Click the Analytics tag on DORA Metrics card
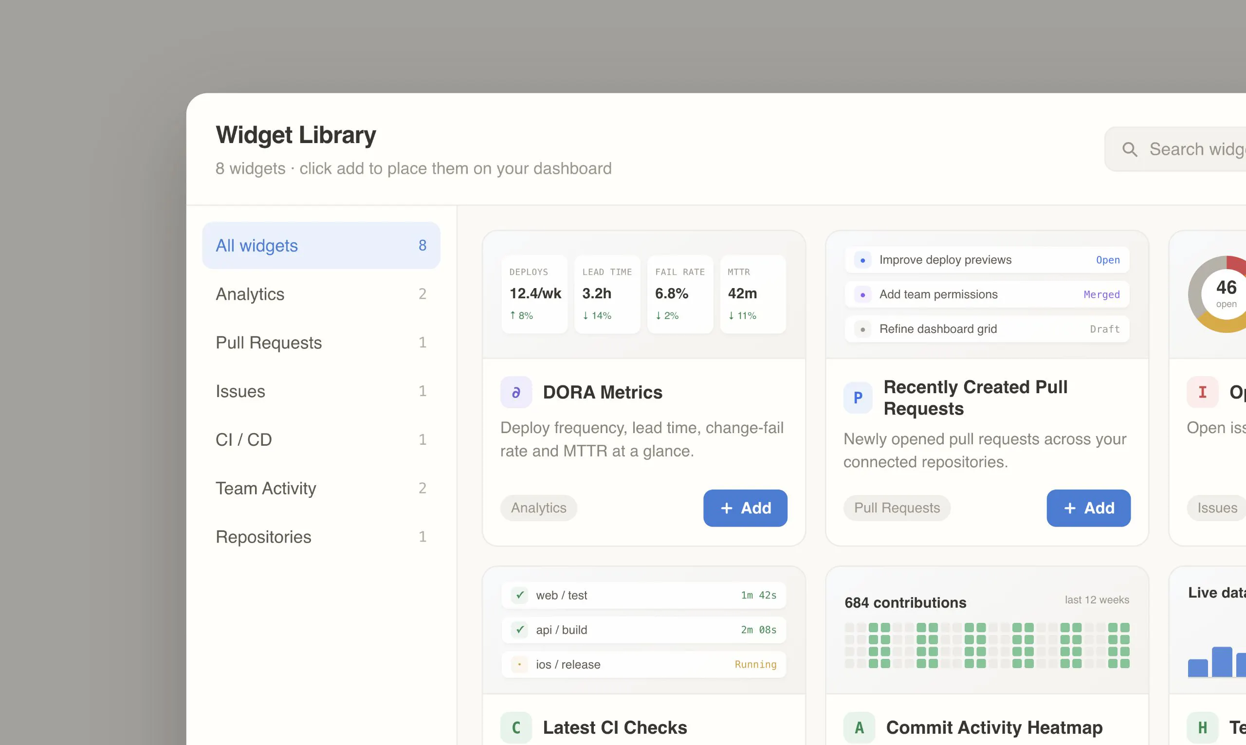Screen dimensions: 1246x745 point(539,508)
